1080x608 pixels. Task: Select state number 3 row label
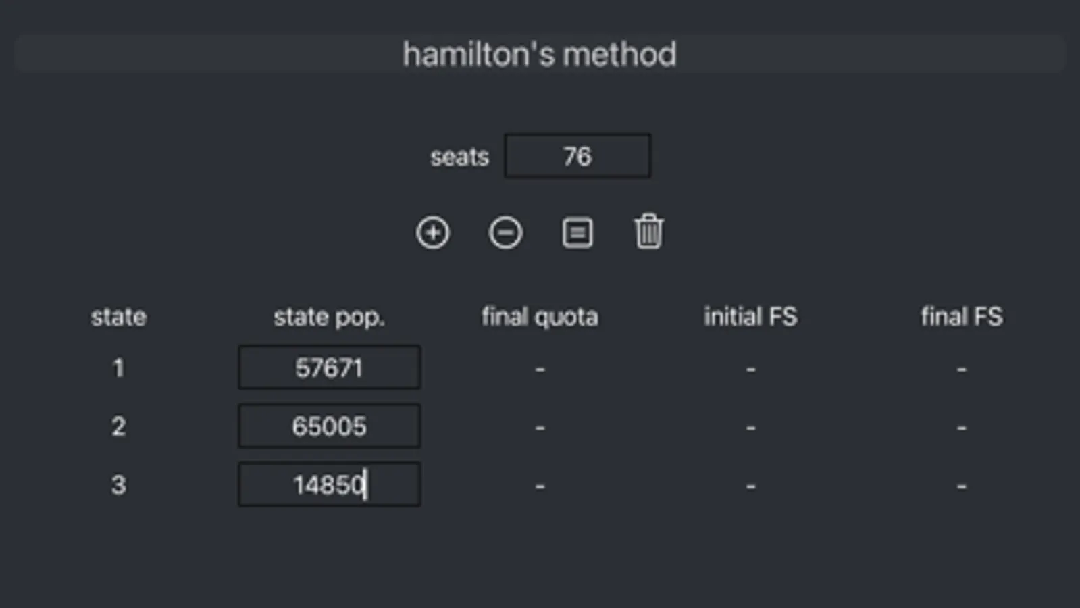pos(118,485)
